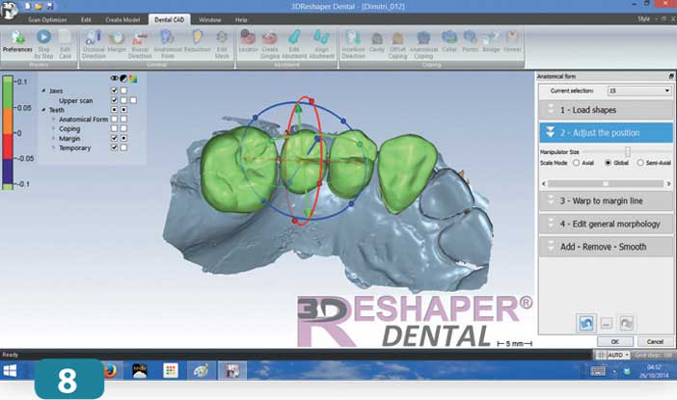Click the AUTO grid button in status bar
This screenshot has height=400, width=677.
coord(615,355)
